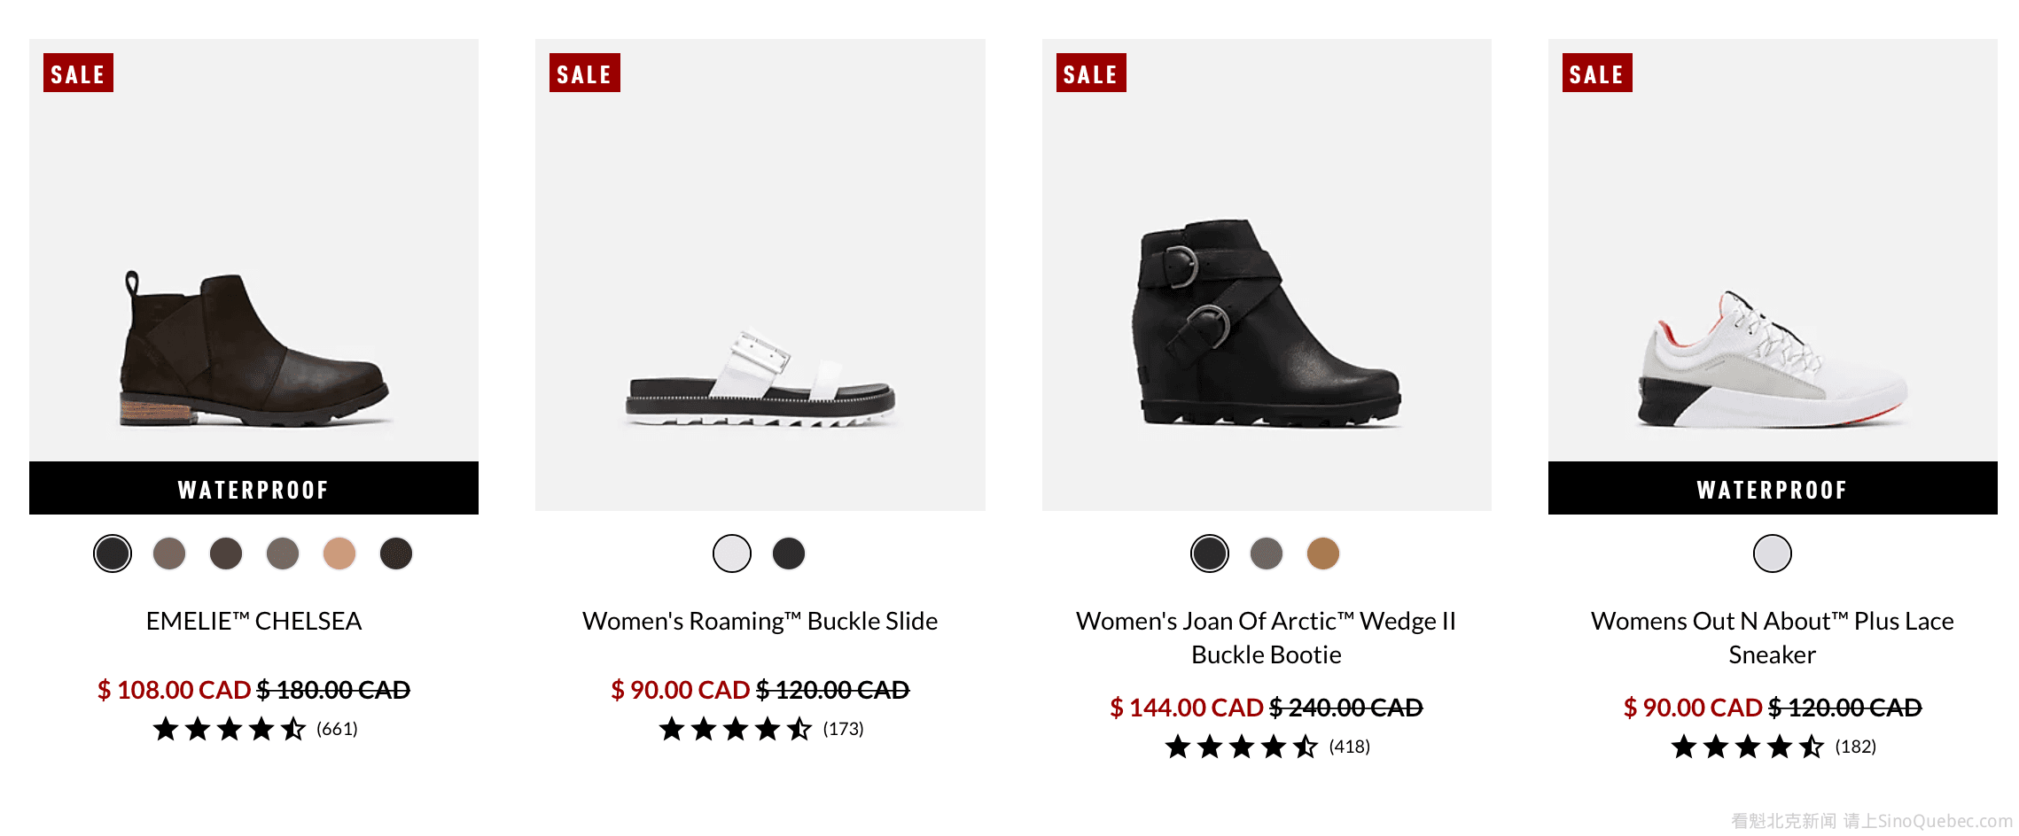This screenshot has height=836, width=2019.
Task: Choose the tan swatch for Emelie Chelsea
Action: (339, 554)
